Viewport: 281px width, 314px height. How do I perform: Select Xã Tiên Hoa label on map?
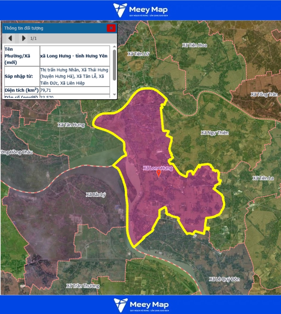coord(195,45)
